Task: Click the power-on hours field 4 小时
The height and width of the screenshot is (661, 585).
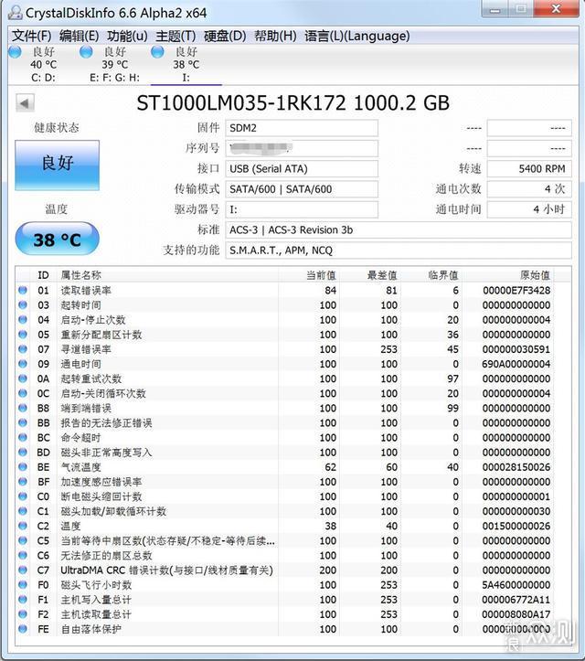Action: click(529, 209)
